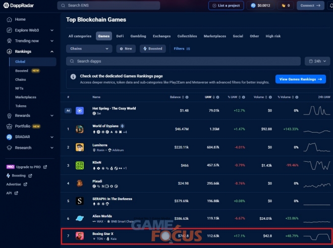This screenshot has width=333, height=248.
Task: Select the Gambling category tab
Action: [138, 36]
